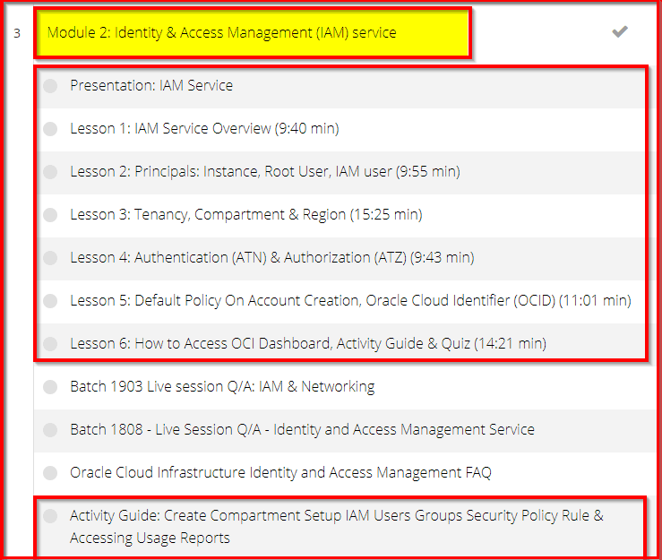Open Oracle Cloud Infrastructure Identity and Access Management FAQ
662x560 pixels.
pyautogui.click(x=280, y=472)
